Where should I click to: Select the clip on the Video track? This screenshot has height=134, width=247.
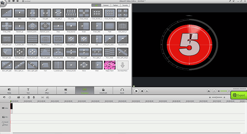[x=12, y=108]
